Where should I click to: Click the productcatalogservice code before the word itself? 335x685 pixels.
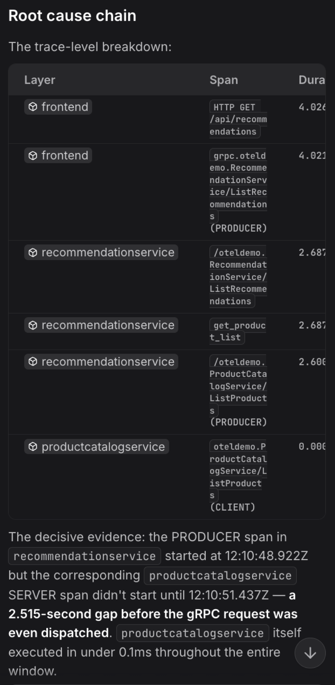(193, 633)
